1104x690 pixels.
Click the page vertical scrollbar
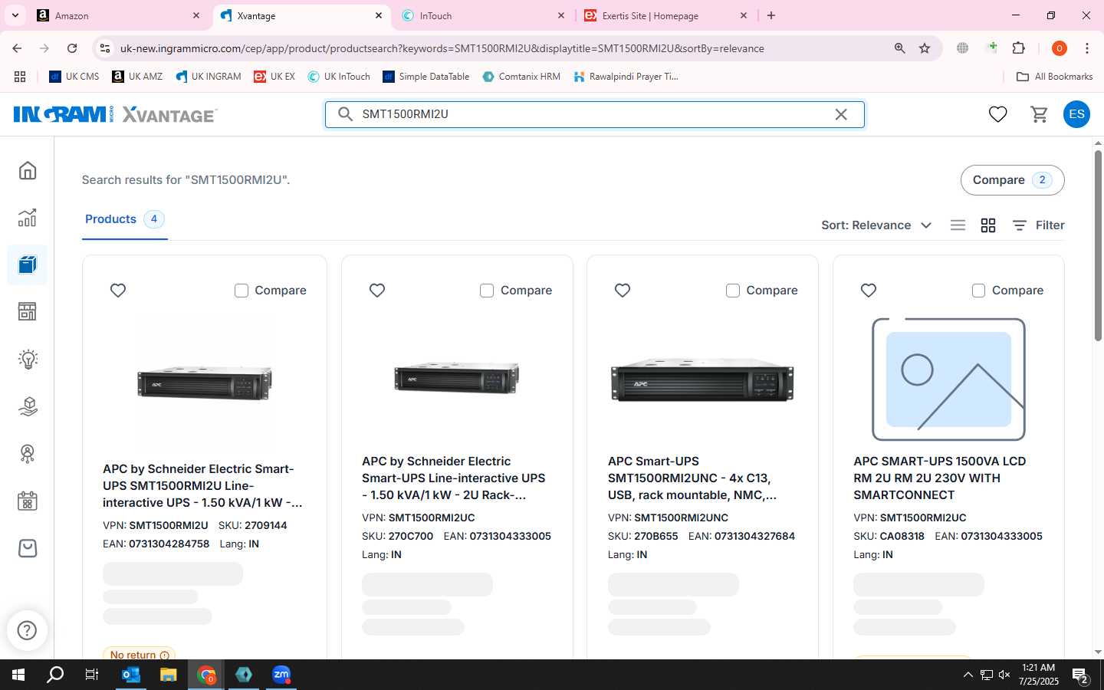point(1098,245)
